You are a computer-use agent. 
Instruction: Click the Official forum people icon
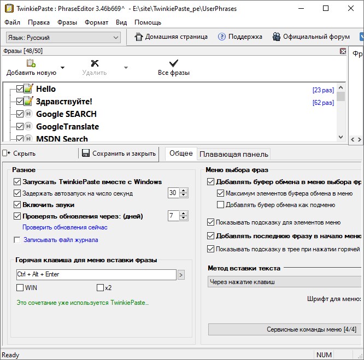click(x=276, y=37)
